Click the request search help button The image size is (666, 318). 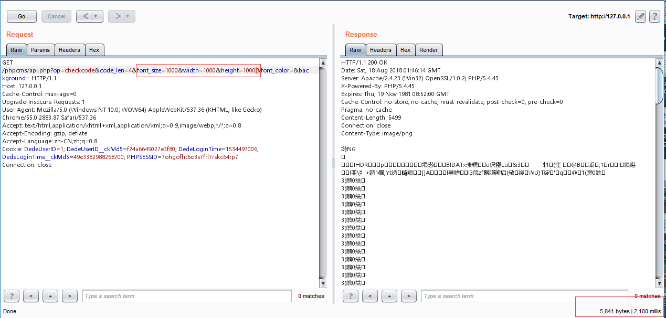point(12,296)
